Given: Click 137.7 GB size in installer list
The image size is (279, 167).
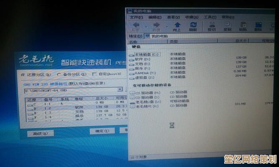Looking at the screenshot, I should click(x=105, y=115).
